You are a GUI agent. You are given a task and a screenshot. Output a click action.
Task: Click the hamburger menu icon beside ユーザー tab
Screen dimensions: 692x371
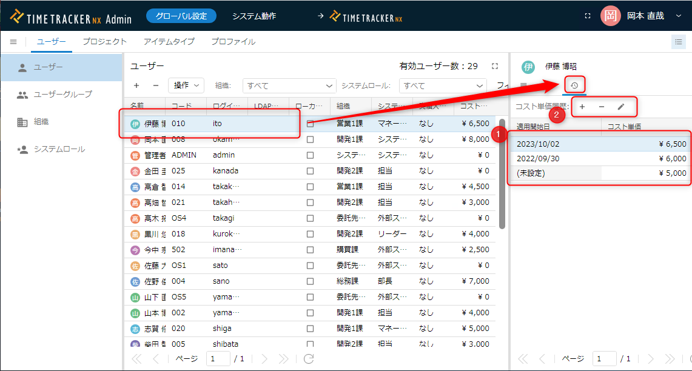pyautogui.click(x=13, y=42)
